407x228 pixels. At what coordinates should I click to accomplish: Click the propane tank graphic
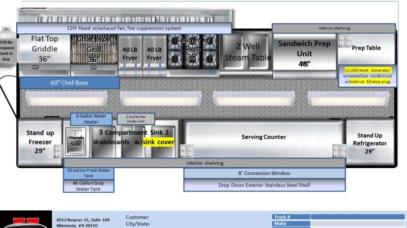(x=7, y=47)
